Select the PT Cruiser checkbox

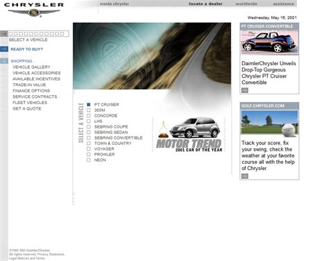[x=89, y=105]
